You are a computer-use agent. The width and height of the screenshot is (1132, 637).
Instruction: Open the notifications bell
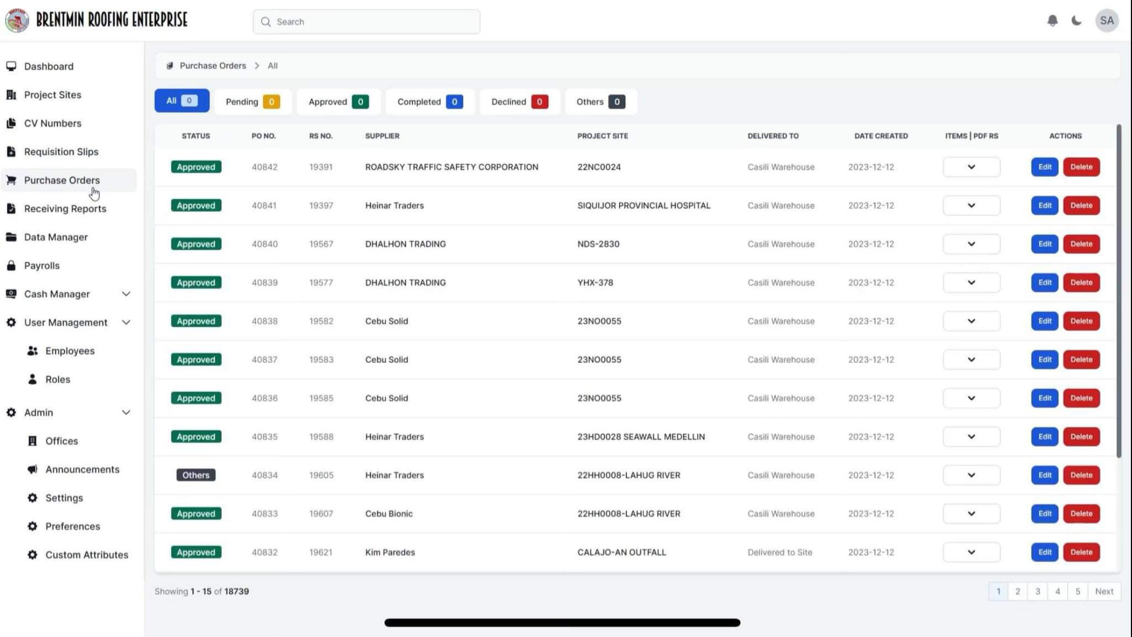tap(1052, 20)
